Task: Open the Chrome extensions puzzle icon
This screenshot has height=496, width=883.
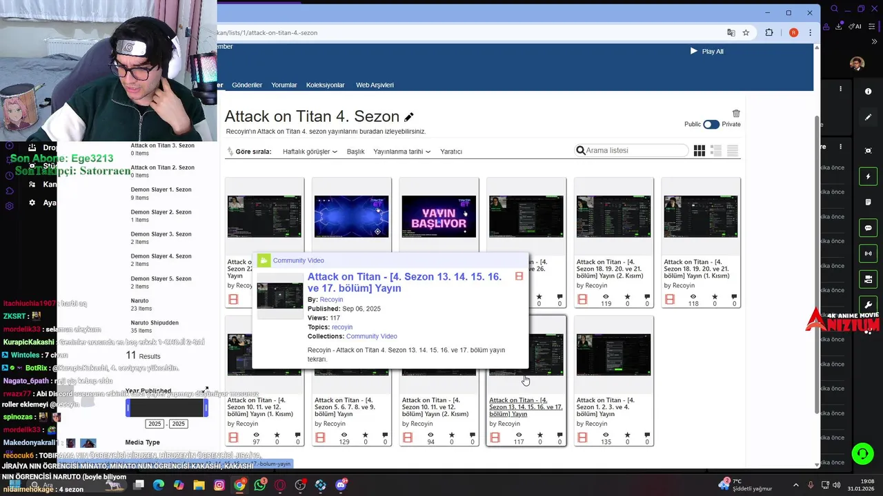Action: 769,32
